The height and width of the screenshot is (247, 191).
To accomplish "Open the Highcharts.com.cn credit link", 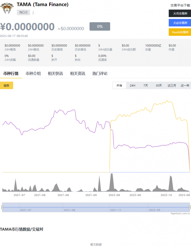I will [180, 214].
